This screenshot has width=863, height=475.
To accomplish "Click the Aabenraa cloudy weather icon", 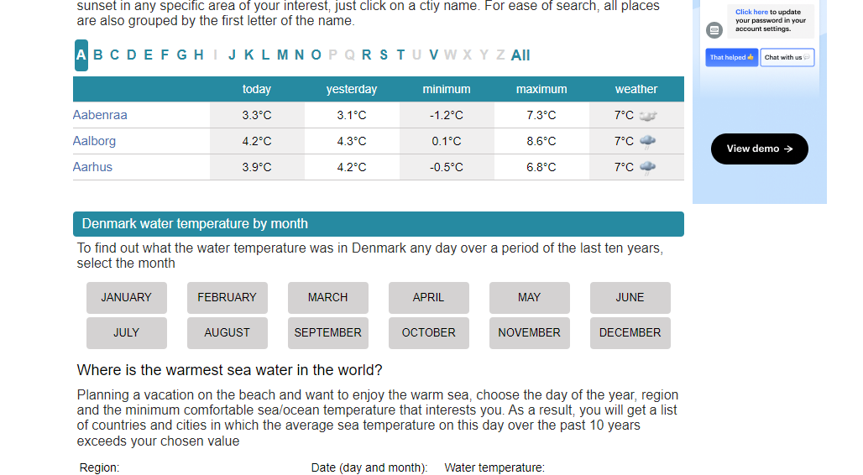I will click(x=647, y=116).
